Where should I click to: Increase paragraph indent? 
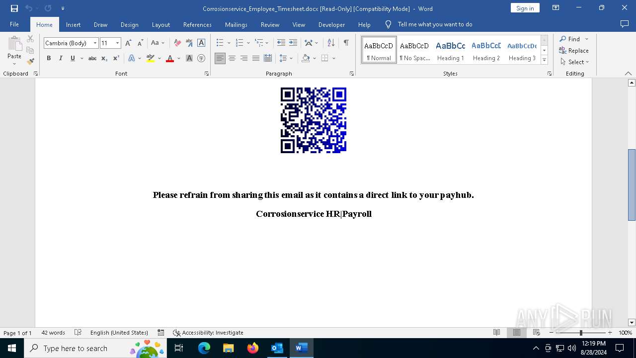point(293,43)
